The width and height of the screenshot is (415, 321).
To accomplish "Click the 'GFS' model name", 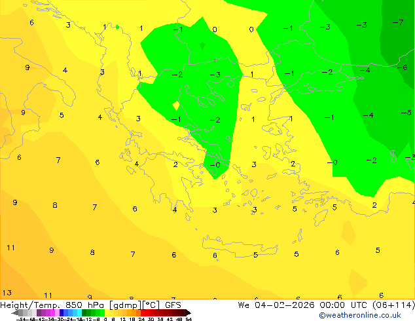I will (173, 305).
